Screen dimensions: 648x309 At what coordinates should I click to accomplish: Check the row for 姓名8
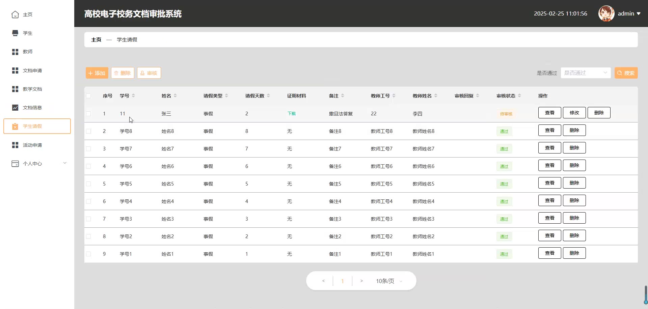(x=88, y=131)
